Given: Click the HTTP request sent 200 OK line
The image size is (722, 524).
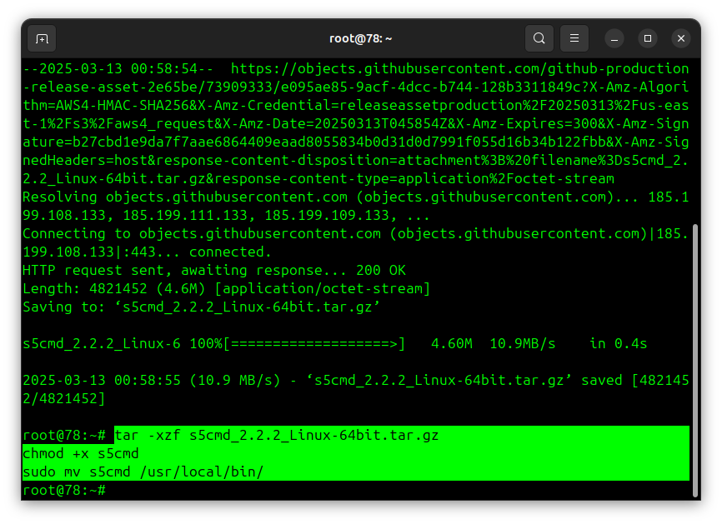Looking at the screenshot, I should [214, 271].
